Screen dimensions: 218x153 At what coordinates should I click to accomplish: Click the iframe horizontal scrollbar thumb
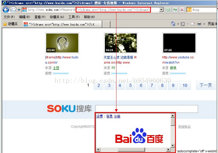tap(132, 150)
